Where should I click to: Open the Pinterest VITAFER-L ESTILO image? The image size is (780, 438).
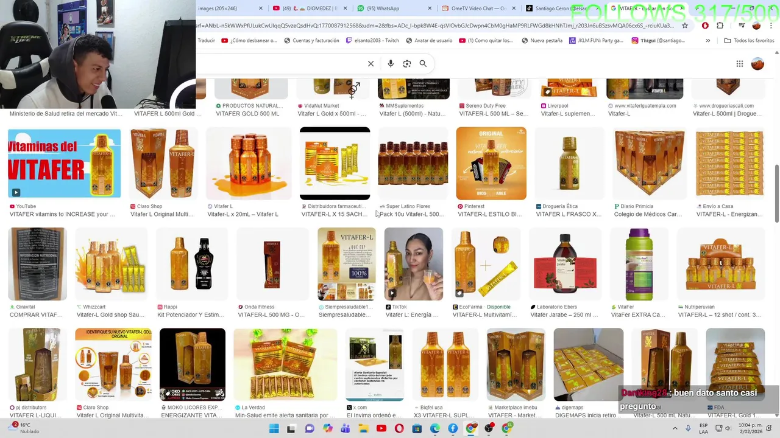point(491,163)
